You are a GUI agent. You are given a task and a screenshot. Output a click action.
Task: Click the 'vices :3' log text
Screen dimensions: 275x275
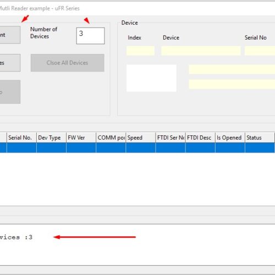[16, 237]
